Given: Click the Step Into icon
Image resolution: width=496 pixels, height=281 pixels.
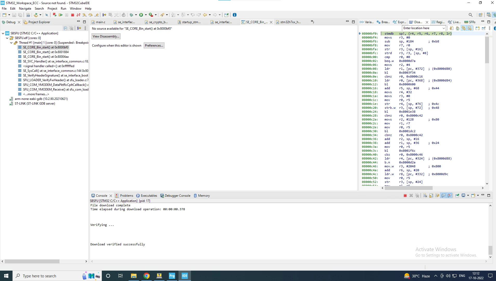Looking at the screenshot, I should tap(84, 15).
